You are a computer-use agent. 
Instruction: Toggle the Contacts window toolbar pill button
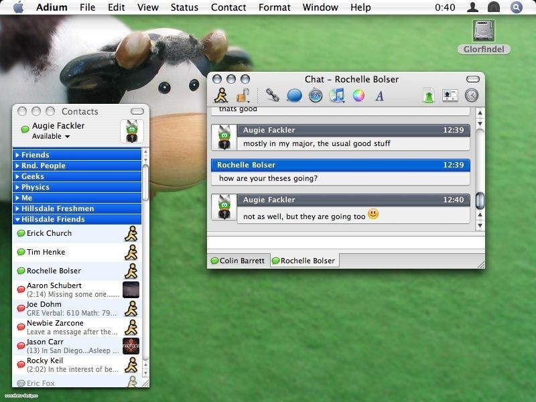(x=137, y=111)
